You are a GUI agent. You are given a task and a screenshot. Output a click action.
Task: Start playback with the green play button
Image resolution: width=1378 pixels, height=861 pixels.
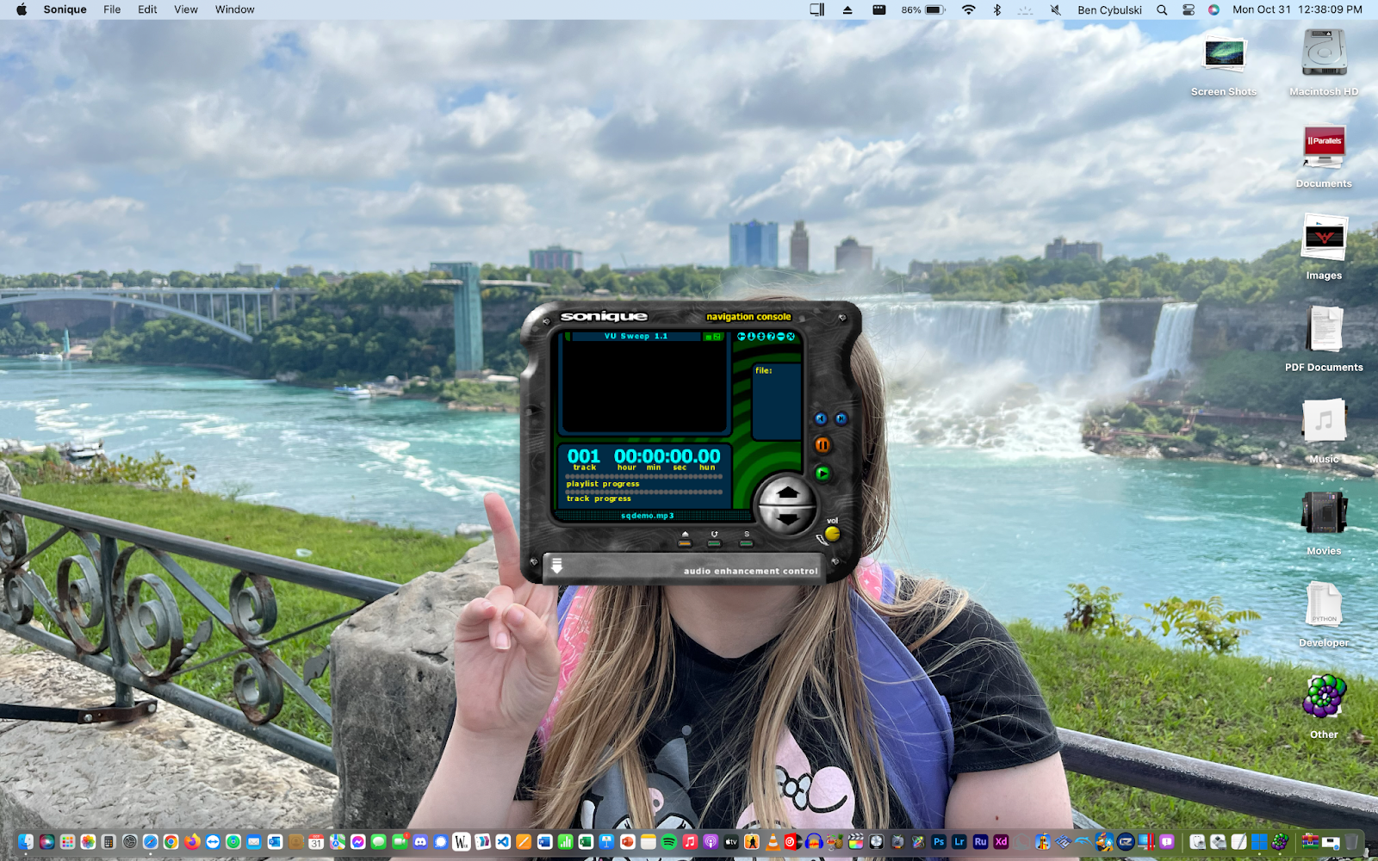(x=822, y=474)
